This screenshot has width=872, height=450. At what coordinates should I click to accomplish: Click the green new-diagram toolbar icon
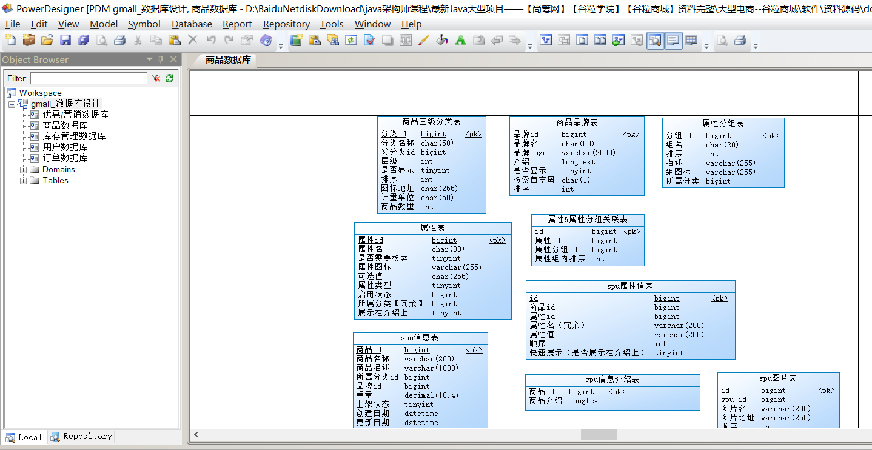click(x=296, y=40)
